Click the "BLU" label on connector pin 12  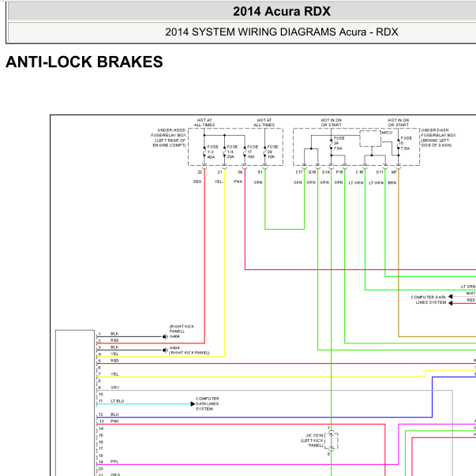click(x=114, y=414)
